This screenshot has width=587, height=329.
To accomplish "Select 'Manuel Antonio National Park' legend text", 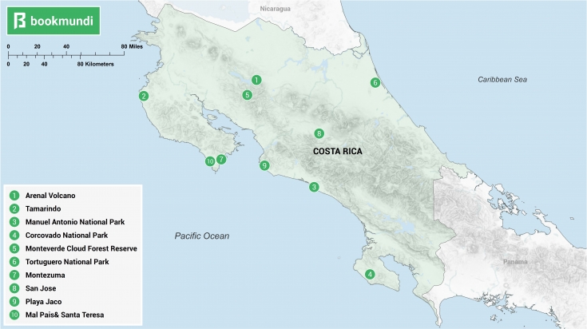I will (x=75, y=222).
